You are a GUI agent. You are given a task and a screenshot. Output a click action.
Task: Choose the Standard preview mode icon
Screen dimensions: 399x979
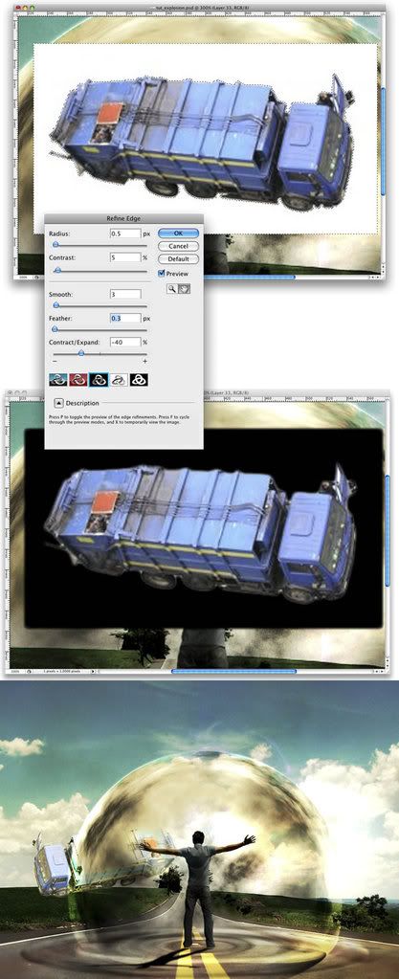click(x=58, y=379)
